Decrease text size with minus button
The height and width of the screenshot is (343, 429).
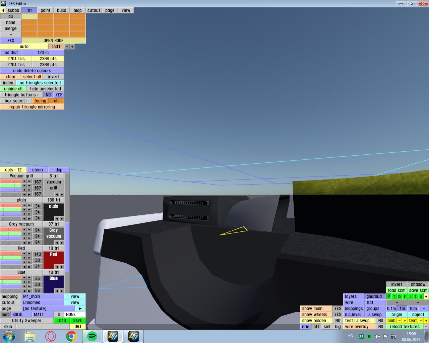[421, 321]
